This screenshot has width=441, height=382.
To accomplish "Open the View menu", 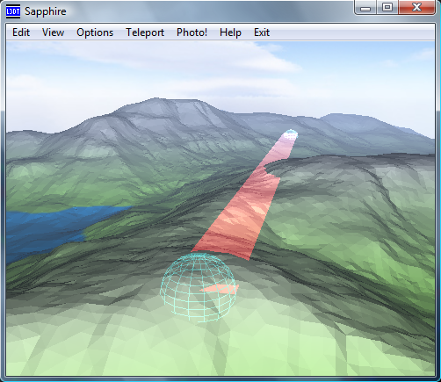I will [x=53, y=32].
